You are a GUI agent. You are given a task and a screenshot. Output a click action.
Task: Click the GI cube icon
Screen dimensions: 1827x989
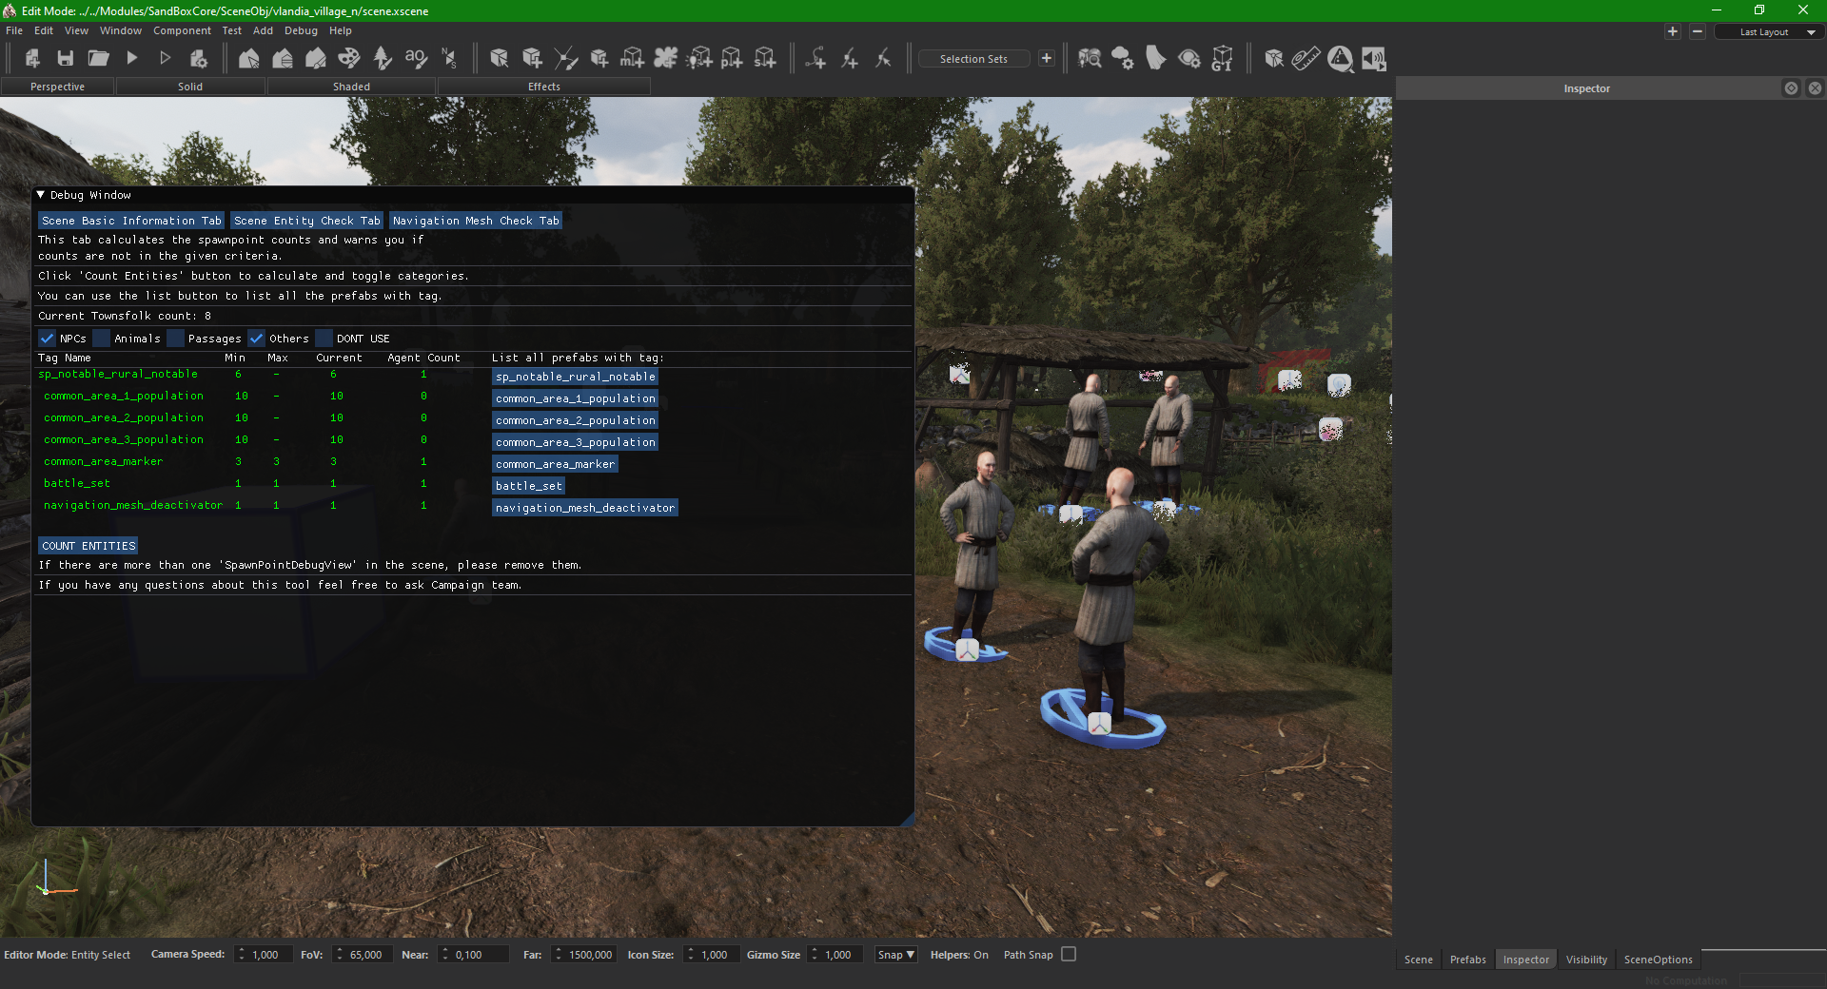(x=1223, y=59)
